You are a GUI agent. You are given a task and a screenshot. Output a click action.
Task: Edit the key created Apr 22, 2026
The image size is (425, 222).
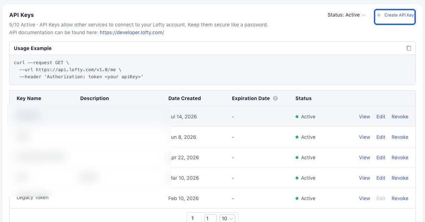[381, 158]
